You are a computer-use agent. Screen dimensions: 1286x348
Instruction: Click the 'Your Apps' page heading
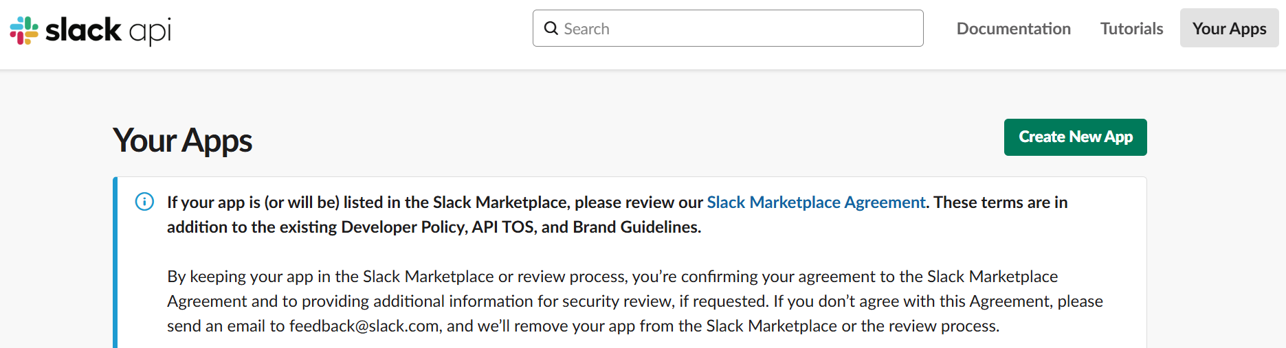click(x=182, y=141)
